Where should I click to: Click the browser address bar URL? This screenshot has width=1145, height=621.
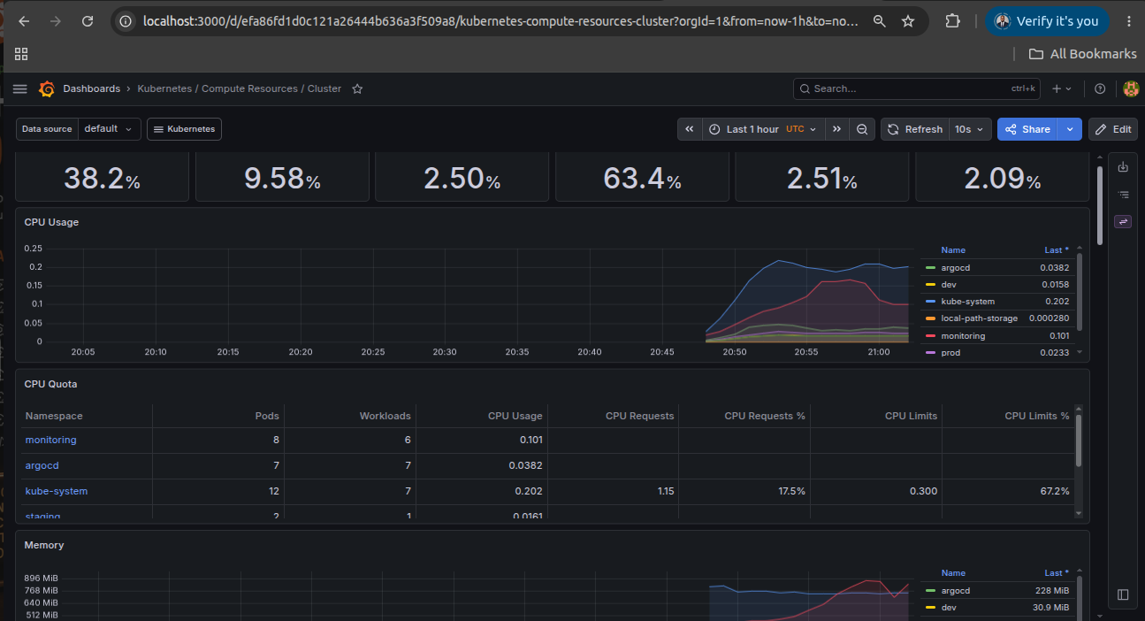[500, 21]
